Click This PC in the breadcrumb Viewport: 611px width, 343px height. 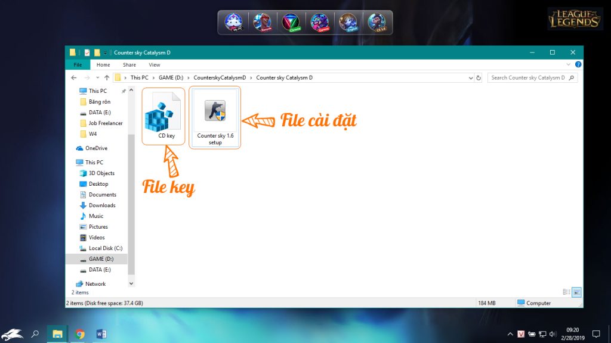140,78
